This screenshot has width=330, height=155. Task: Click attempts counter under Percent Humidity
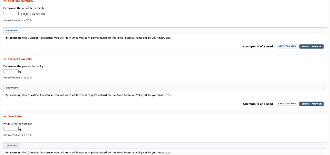click(257, 104)
